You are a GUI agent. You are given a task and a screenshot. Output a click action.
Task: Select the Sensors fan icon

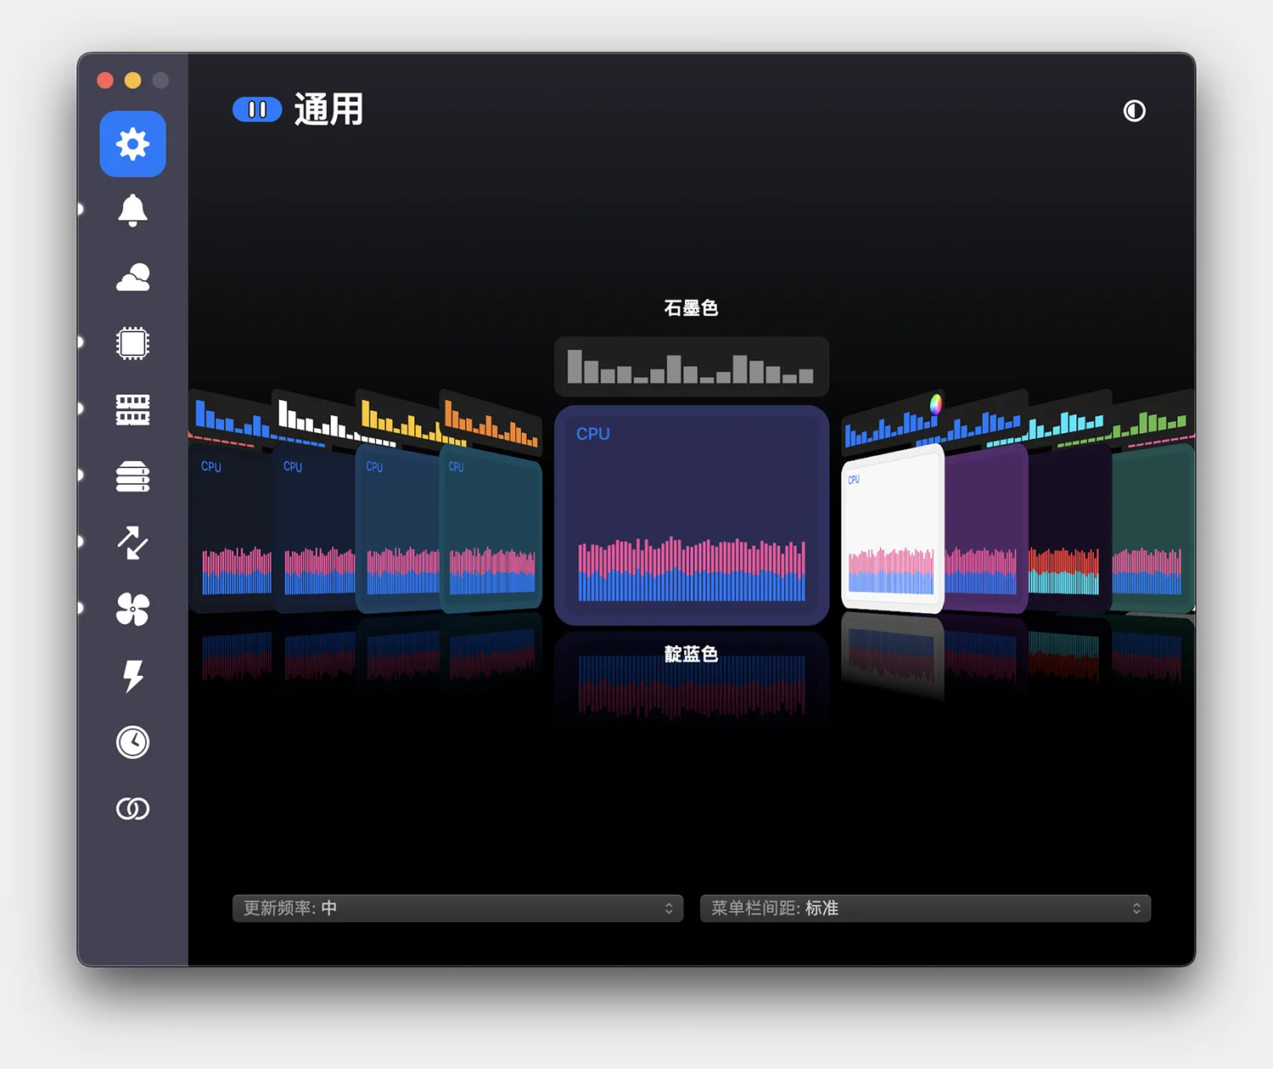click(132, 609)
